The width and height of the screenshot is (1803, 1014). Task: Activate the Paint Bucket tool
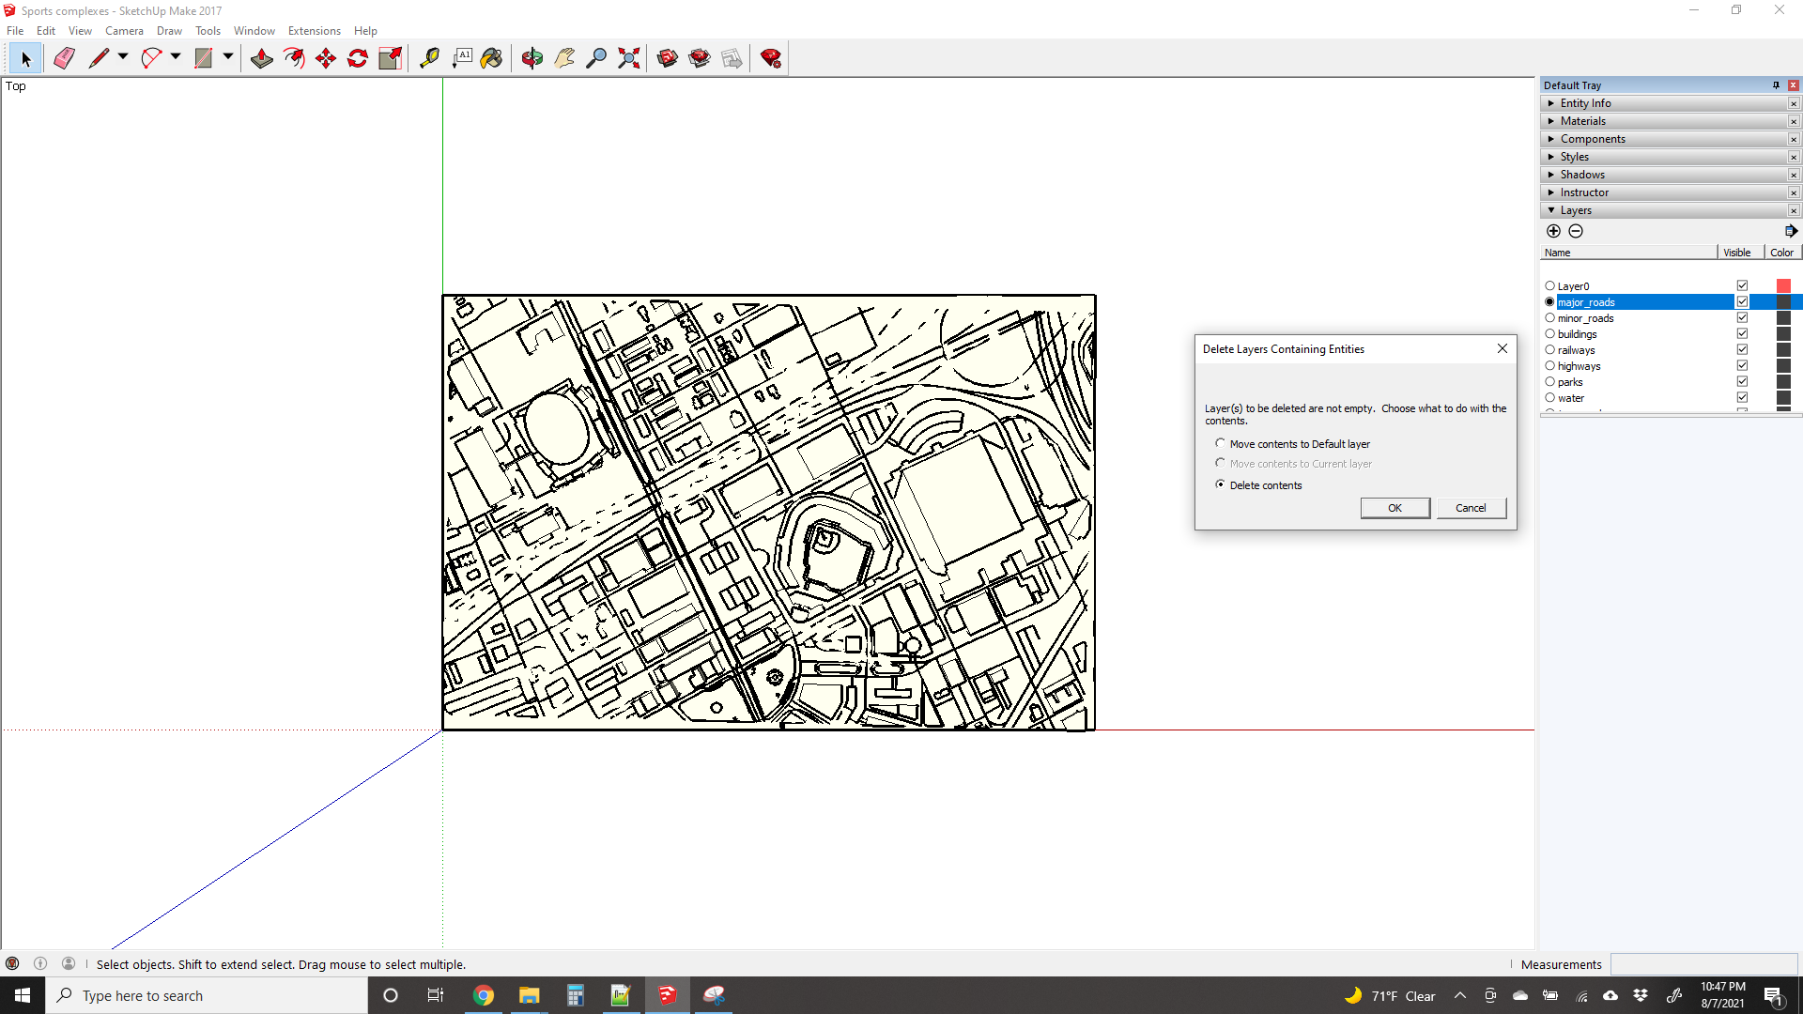(x=493, y=58)
